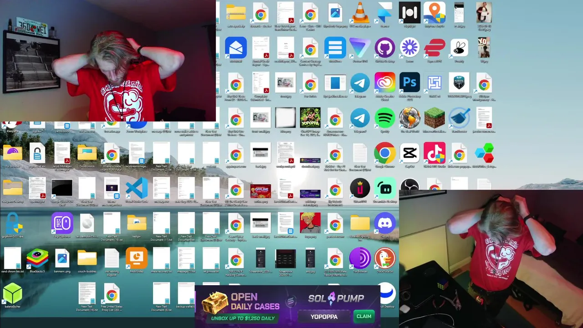The width and height of the screenshot is (583, 328).
Task: Open the Where to trade crypto PERP Chrome shortcut
Action: pos(112,155)
